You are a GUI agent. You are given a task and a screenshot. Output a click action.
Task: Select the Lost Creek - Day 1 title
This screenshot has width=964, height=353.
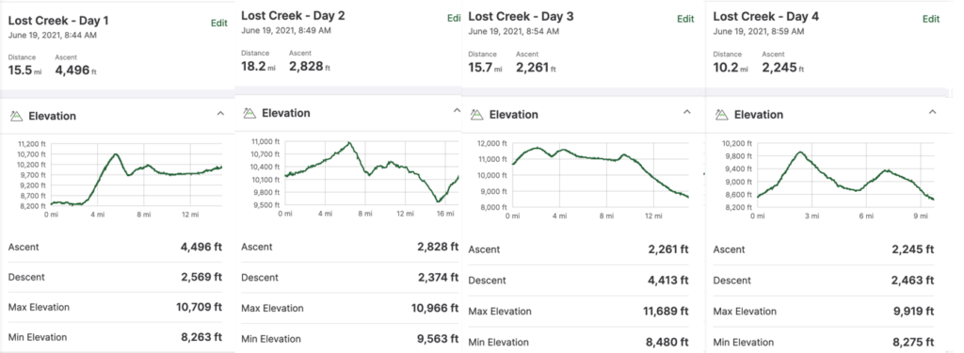point(58,21)
